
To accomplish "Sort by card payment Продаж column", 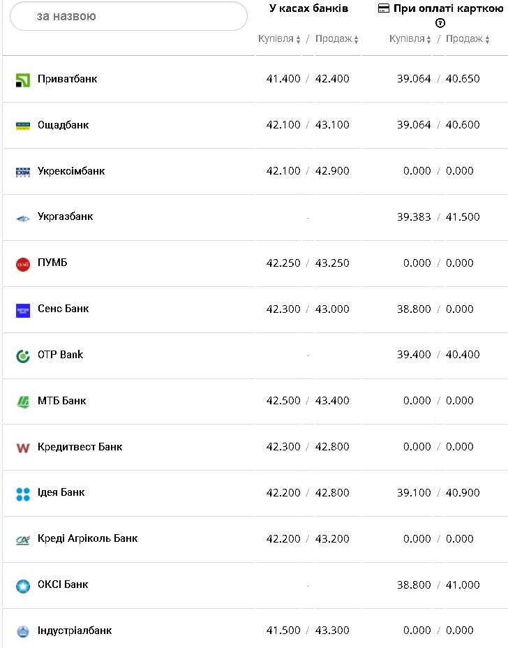I will [468, 39].
